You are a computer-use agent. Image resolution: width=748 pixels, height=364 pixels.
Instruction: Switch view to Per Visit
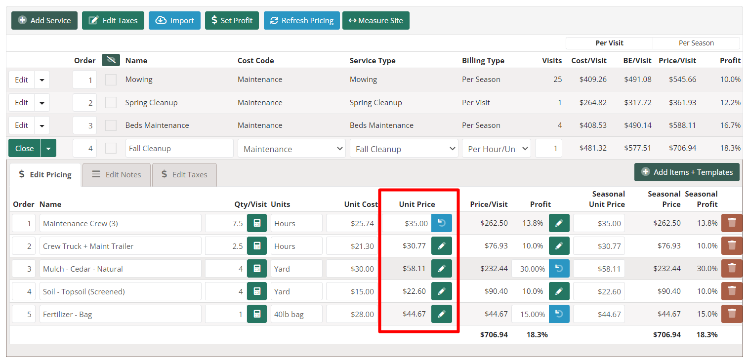[x=609, y=43]
